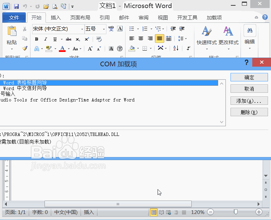Expand the Bullets dropdown arrow

(x=138, y=29)
